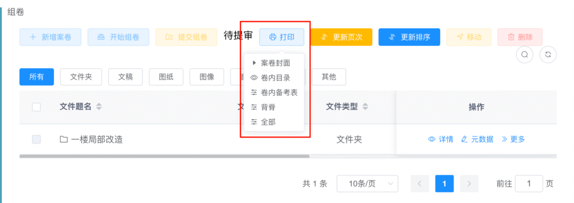The width and height of the screenshot is (574, 203).
Task: Click the 前往 page number input
Action: [529, 183]
